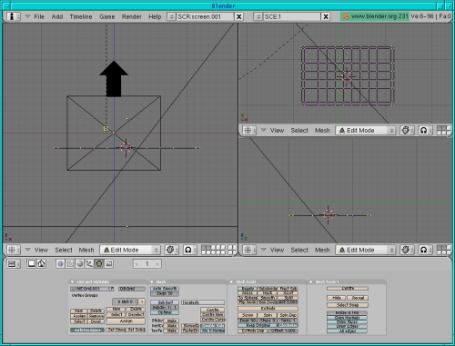Toggle Draw Normals in Mesh Tools 1

347,318
